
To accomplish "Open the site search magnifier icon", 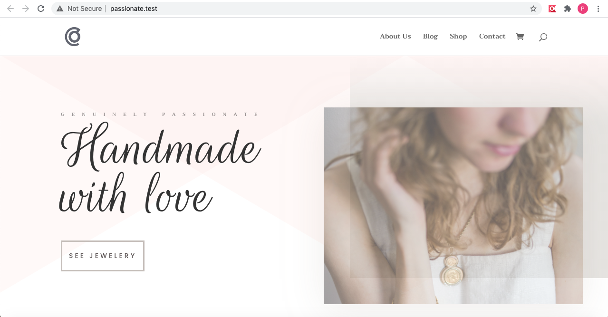I will click(x=543, y=37).
